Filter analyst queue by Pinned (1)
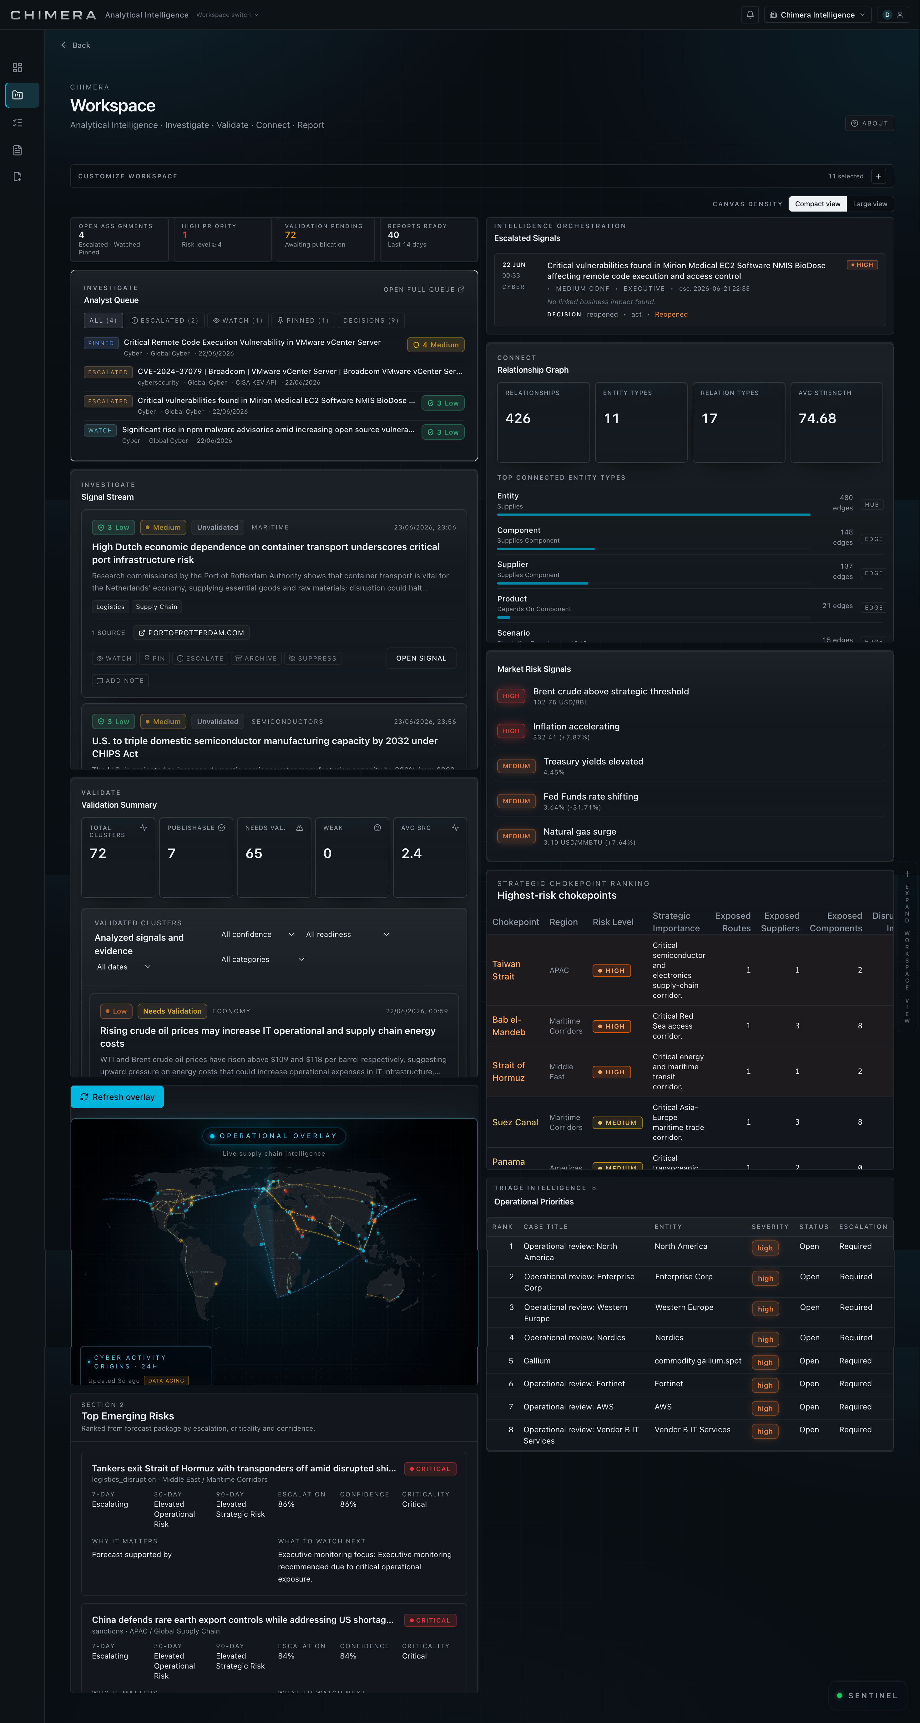The image size is (920, 1723). (x=304, y=320)
